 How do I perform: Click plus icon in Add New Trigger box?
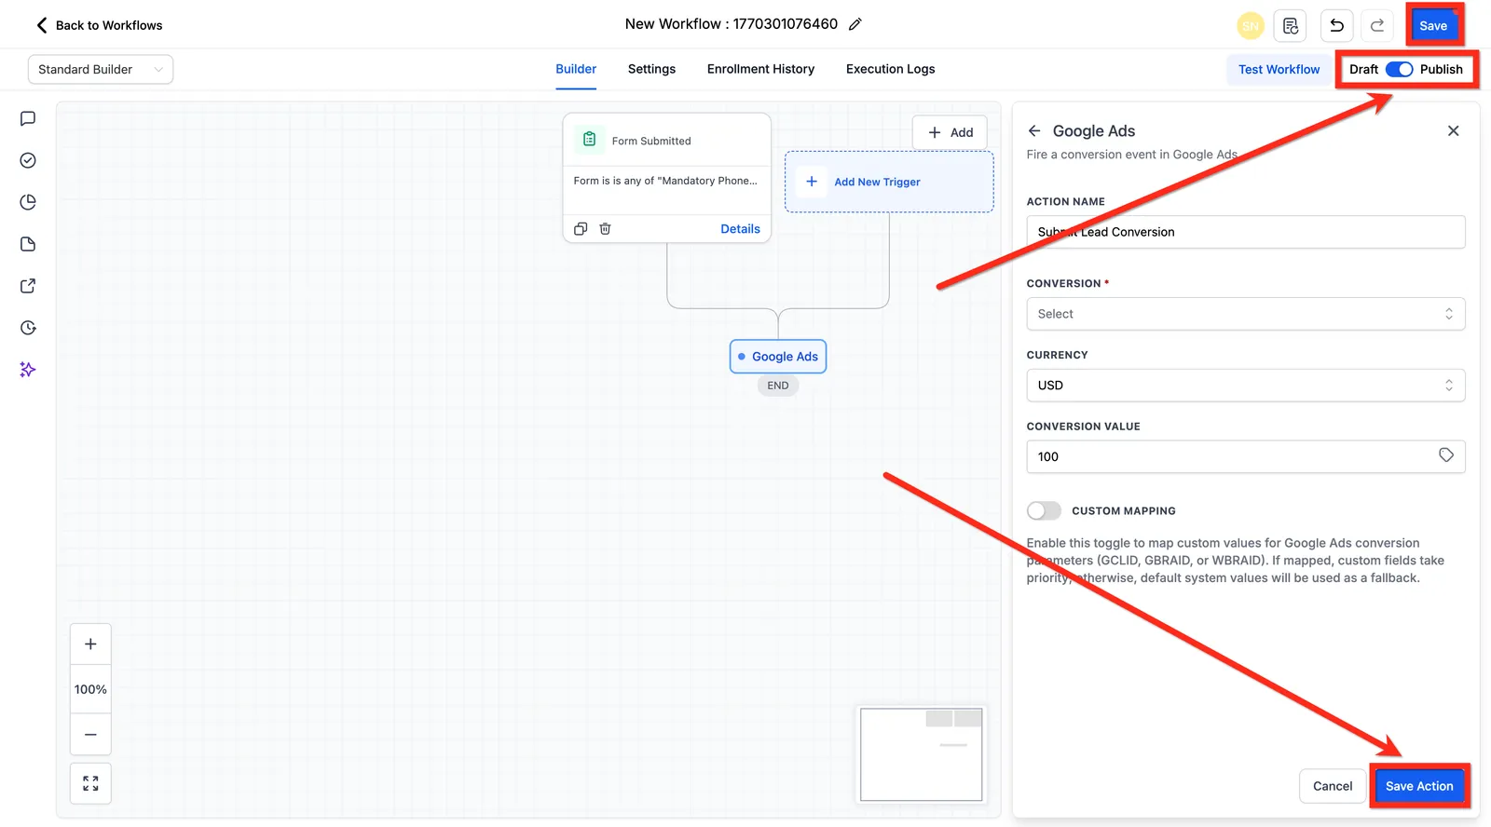(812, 182)
